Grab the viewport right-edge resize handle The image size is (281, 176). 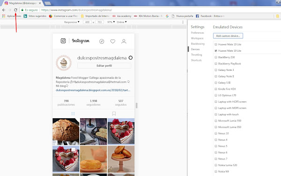click(137, 106)
